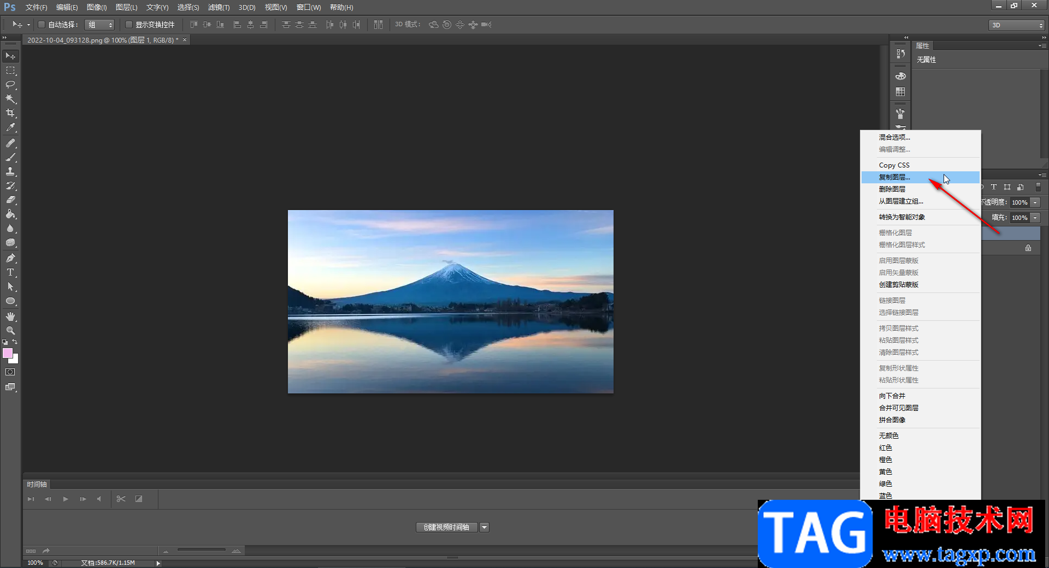Image resolution: width=1049 pixels, height=568 pixels.
Task: Select the Move tool in the toolbox
Action: click(x=10, y=56)
